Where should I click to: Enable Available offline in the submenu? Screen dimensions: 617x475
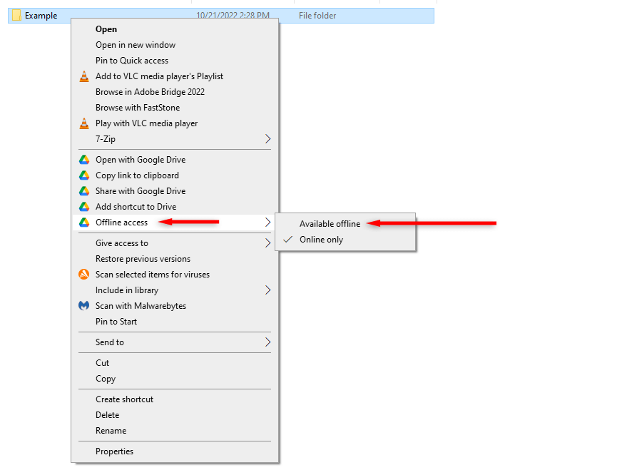pyautogui.click(x=330, y=224)
